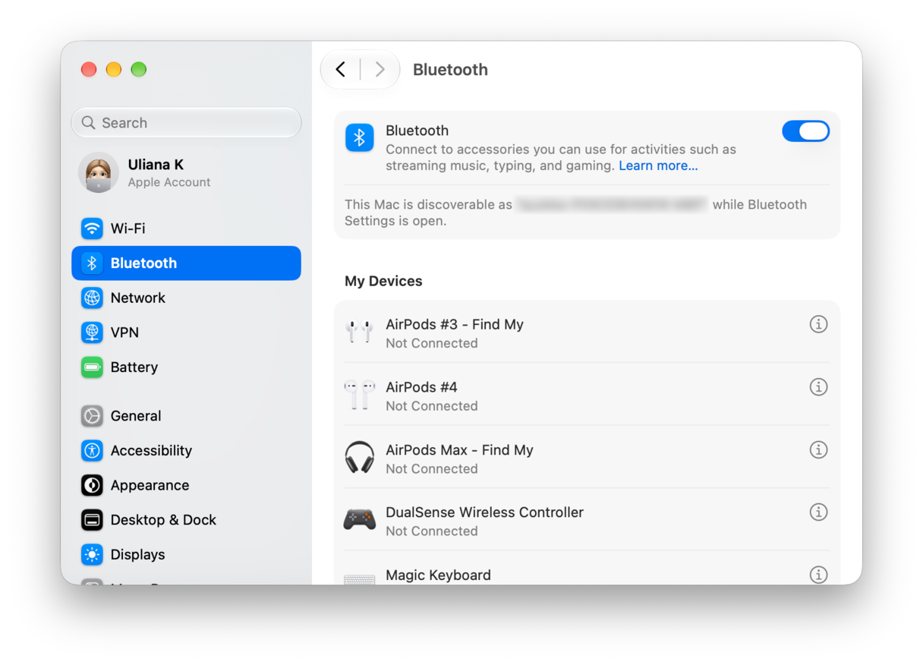Click the Desktop & Dock icon
The image size is (923, 665).
coord(92,520)
